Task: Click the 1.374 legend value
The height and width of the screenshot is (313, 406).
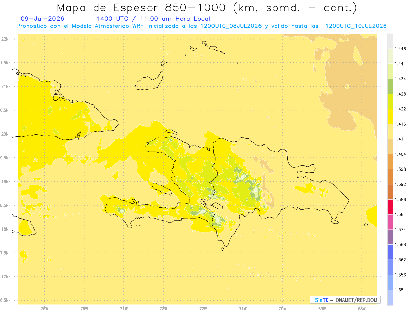Action: click(x=400, y=230)
